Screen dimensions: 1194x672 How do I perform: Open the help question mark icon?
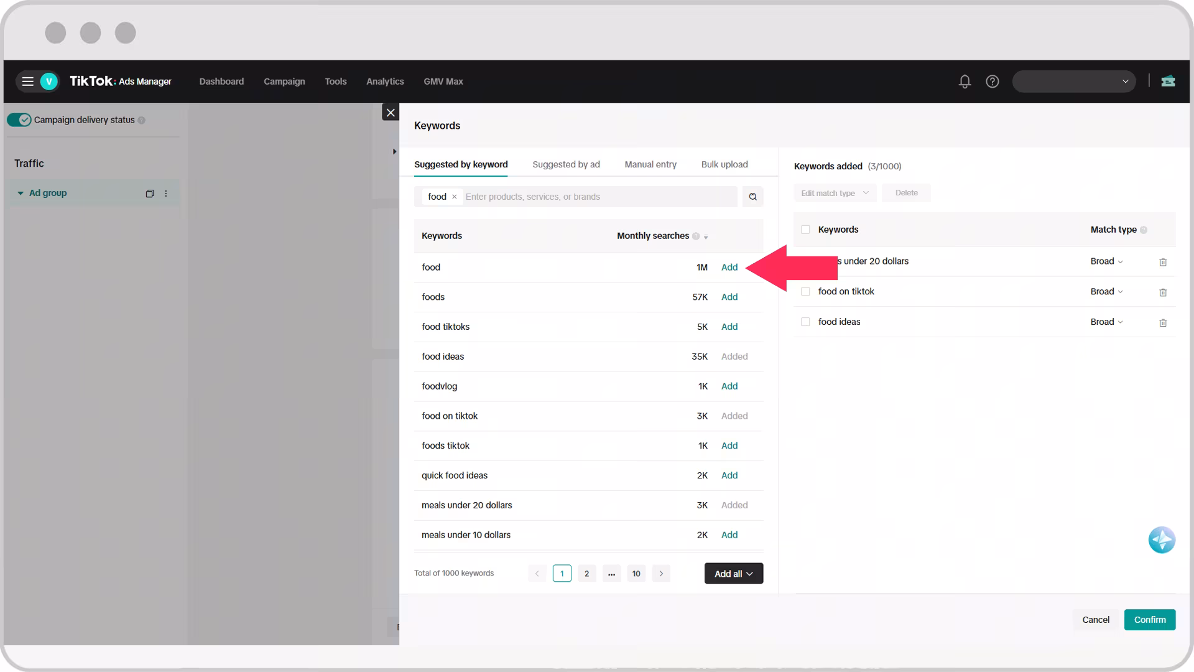[993, 82]
